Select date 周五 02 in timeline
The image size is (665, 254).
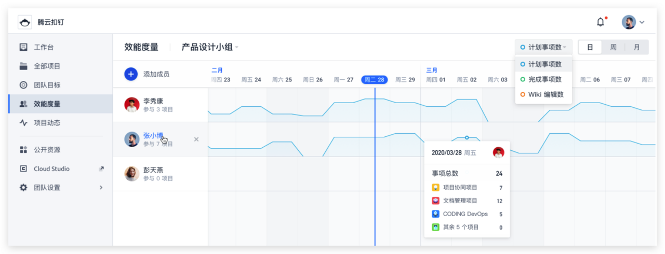pyautogui.click(x=467, y=80)
